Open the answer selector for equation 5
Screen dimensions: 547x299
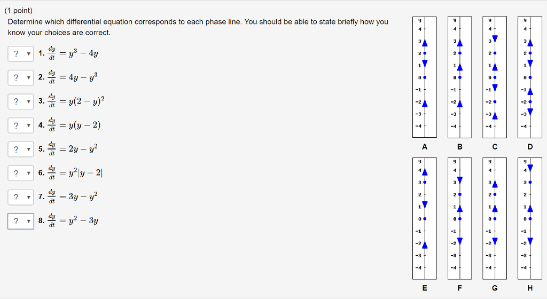pyautogui.click(x=21, y=149)
